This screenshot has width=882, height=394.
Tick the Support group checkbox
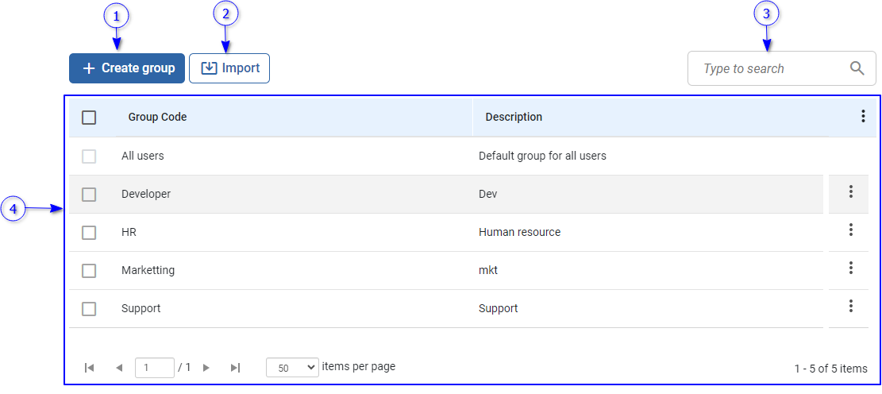pyautogui.click(x=89, y=309)
